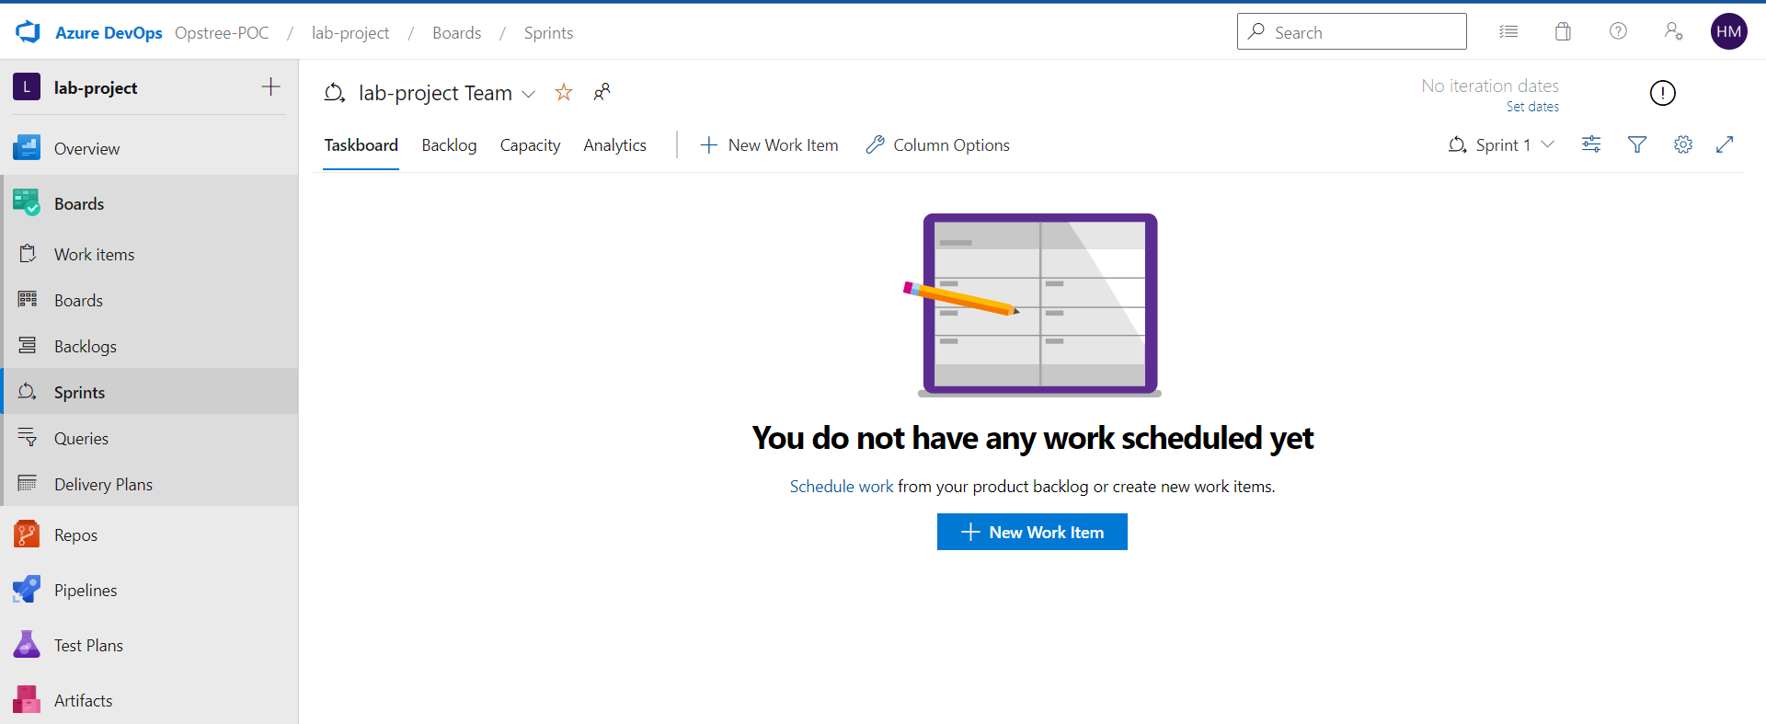Click the plus icon next to lab-project
Viewport: 1766px width, 724px height.
point(270,87)
